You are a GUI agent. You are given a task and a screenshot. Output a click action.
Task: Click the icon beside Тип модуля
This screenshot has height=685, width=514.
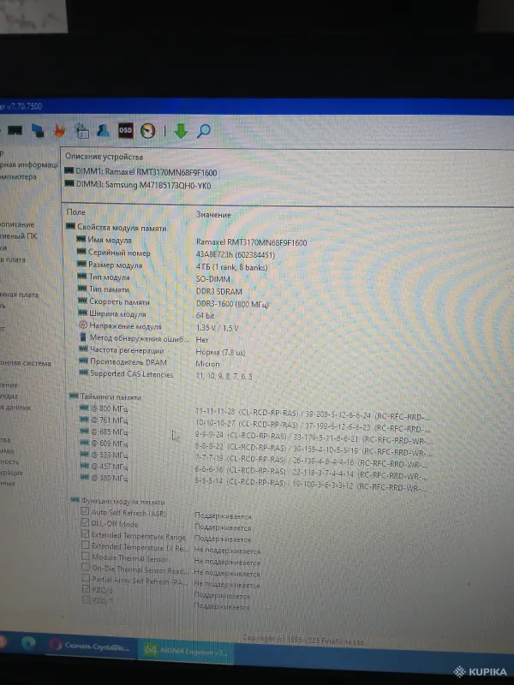(x=82, y=276)
